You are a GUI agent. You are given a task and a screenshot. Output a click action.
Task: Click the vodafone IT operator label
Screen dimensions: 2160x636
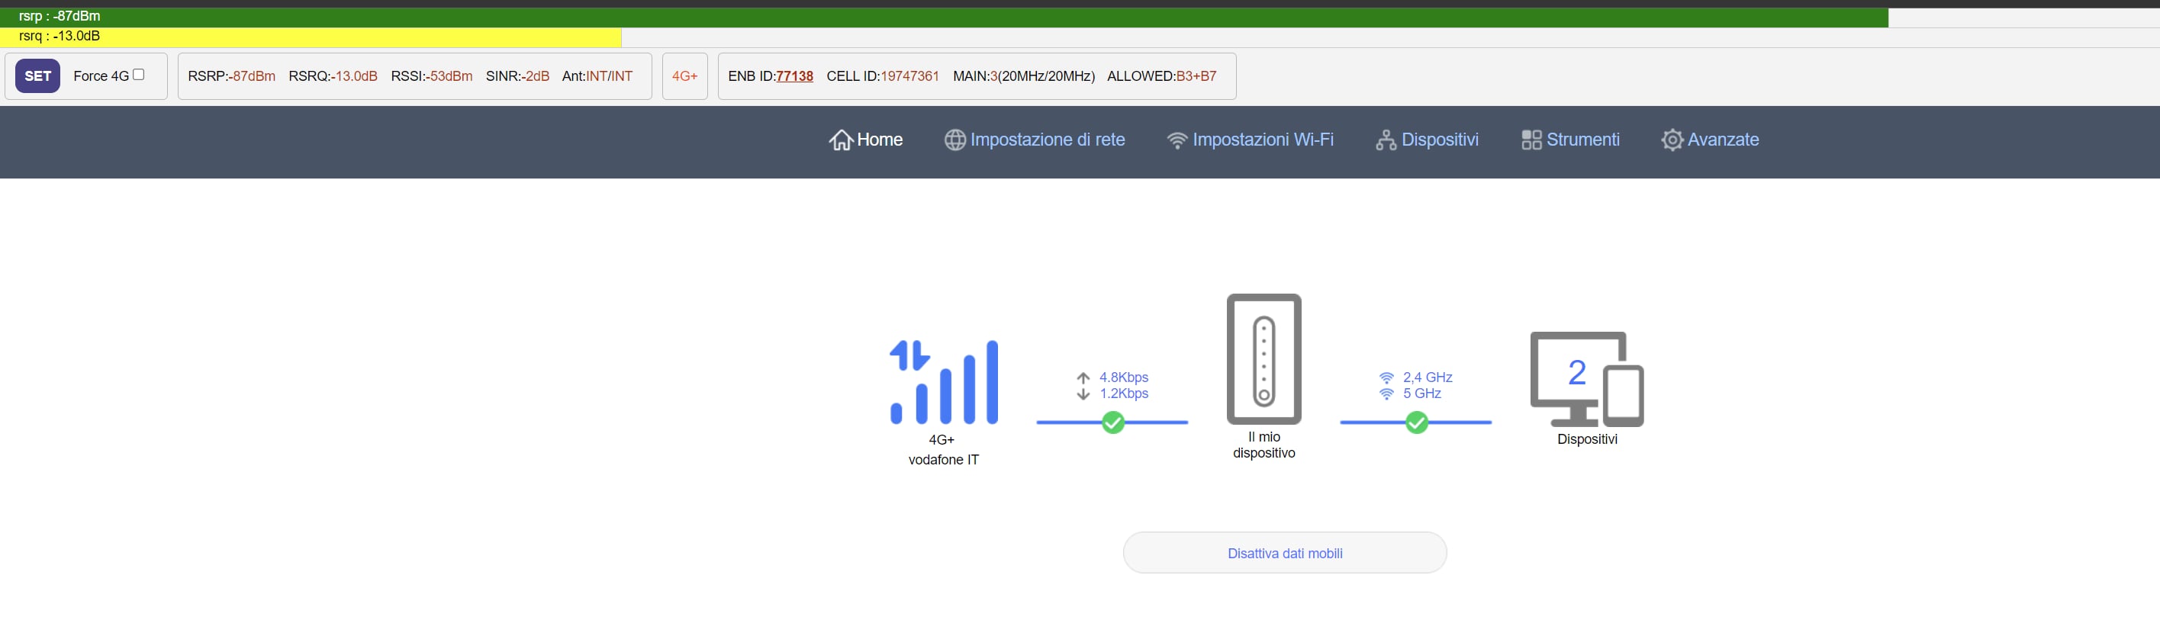(x=943, y=460)
